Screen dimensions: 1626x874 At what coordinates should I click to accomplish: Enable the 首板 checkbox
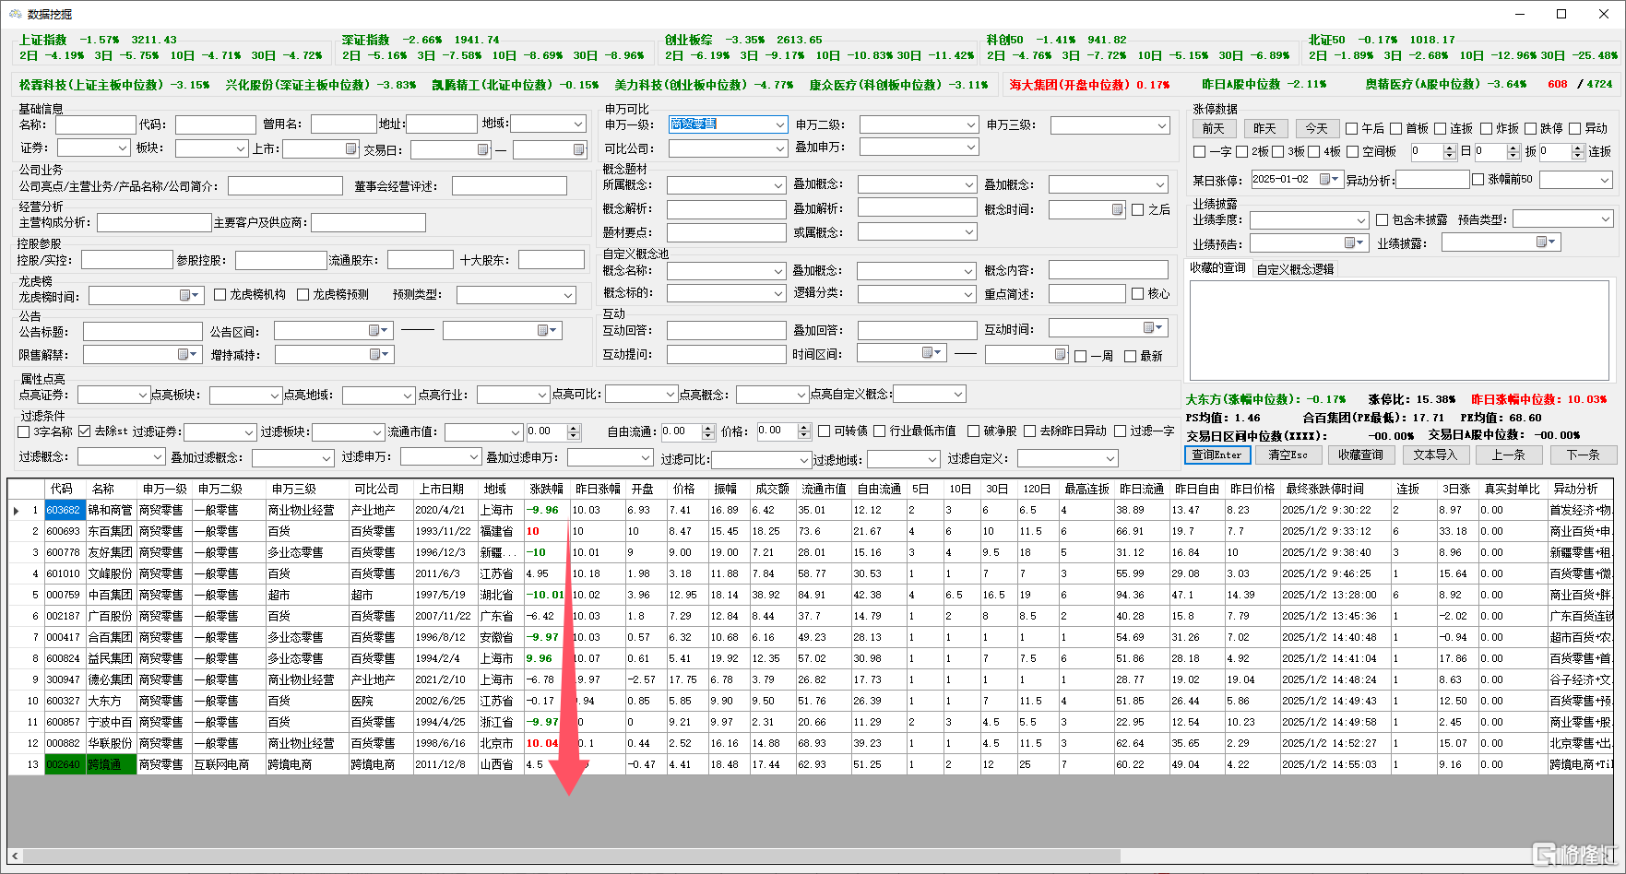pyautogui.click(x=1395, y=128)
